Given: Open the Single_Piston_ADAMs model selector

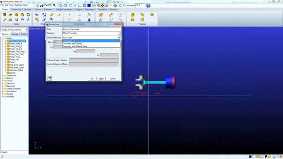Looking at the screenshot, I should click(x=14, y=30).
